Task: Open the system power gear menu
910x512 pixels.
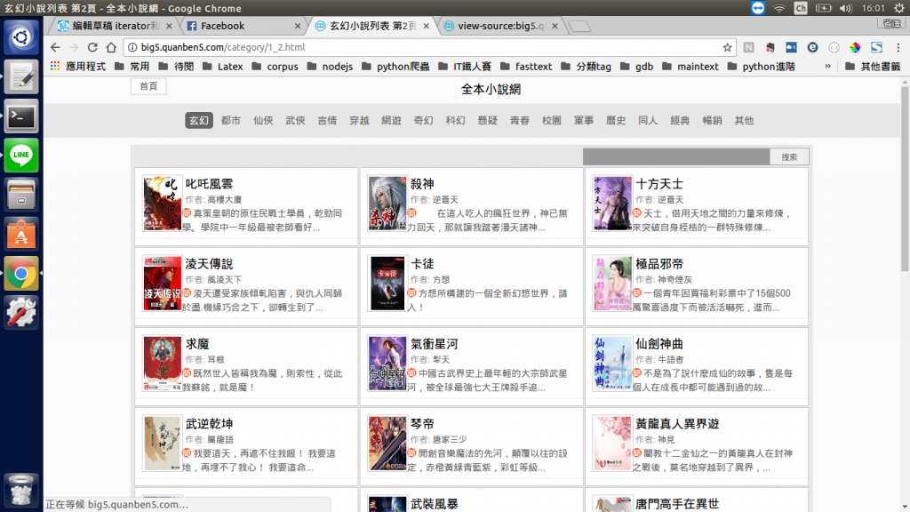Action: coord(899,8)
